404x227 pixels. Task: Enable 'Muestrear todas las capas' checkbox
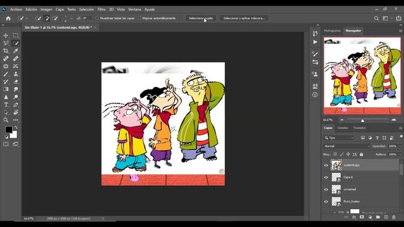pos(97,18)
